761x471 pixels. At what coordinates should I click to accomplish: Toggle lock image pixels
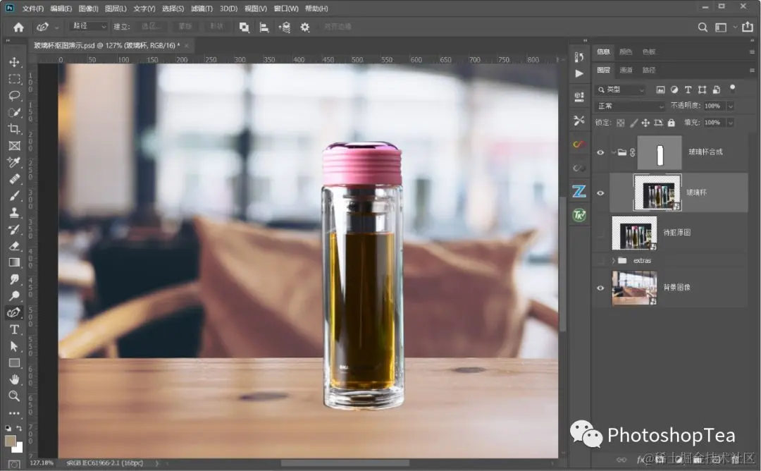pyautogui.click(x=634, y=123)
